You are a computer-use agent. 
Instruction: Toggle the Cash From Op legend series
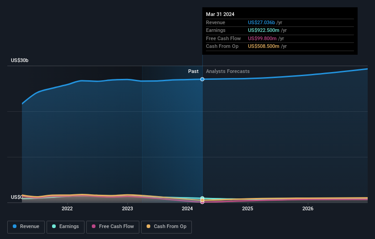[166, 227]
